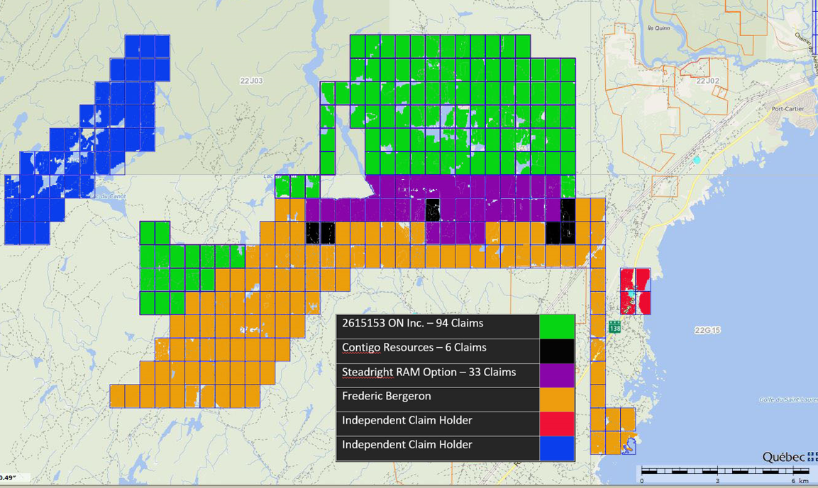Click the black claim cell inside purple area

click(x=433, y=210)
